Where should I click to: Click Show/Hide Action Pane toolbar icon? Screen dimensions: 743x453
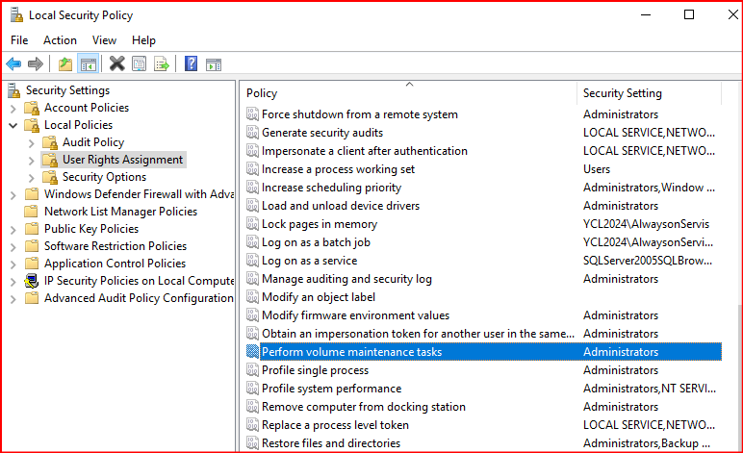(x=214, y=64)
